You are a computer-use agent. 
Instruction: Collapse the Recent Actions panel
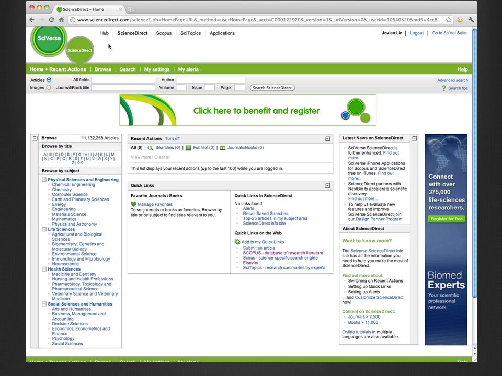tap(327, 139)
